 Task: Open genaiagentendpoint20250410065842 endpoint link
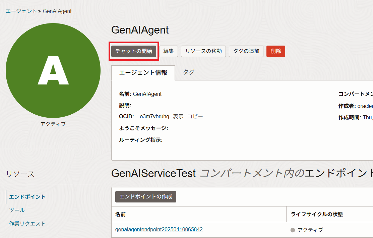pyautogui.click(x=159, y=229)
